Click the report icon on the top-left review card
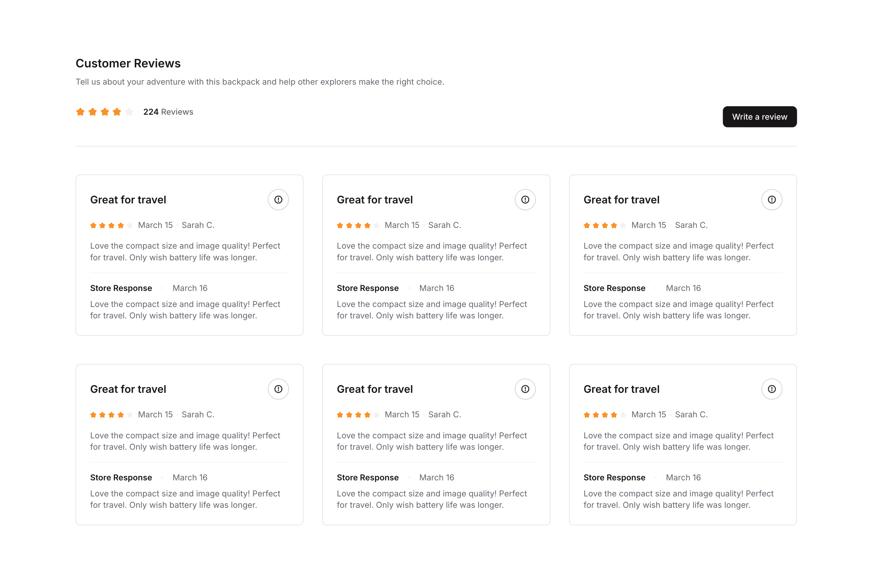872x579 pixels. tap(278, 200)
